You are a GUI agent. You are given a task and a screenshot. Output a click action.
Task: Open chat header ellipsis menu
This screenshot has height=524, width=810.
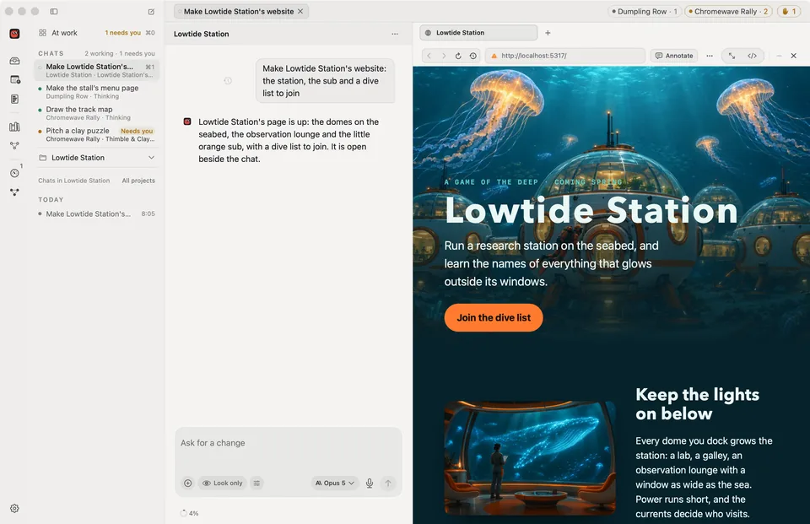(395, 34)
